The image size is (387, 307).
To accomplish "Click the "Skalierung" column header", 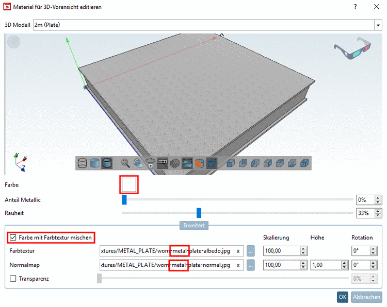I will point(276,237).
